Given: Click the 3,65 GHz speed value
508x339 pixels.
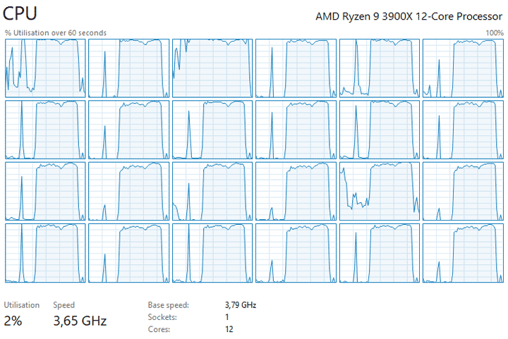Looking at the screenshot, I should tap(80, 321).
